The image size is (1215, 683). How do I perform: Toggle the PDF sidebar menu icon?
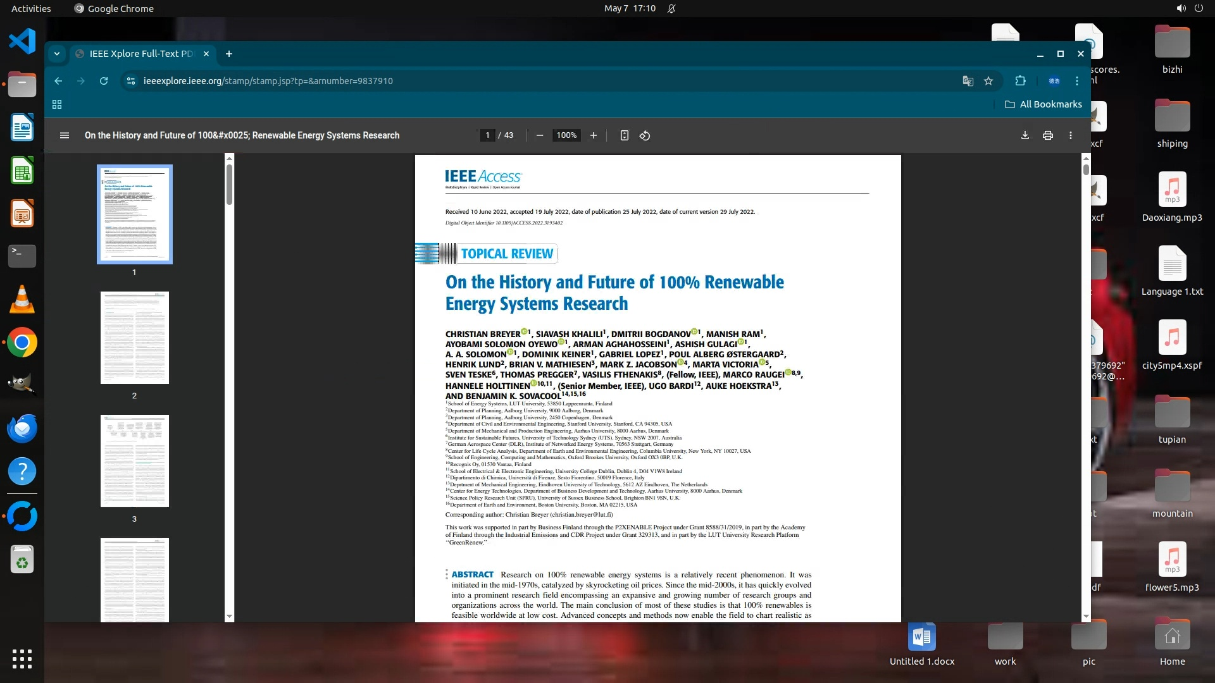(x=64, y=135)
